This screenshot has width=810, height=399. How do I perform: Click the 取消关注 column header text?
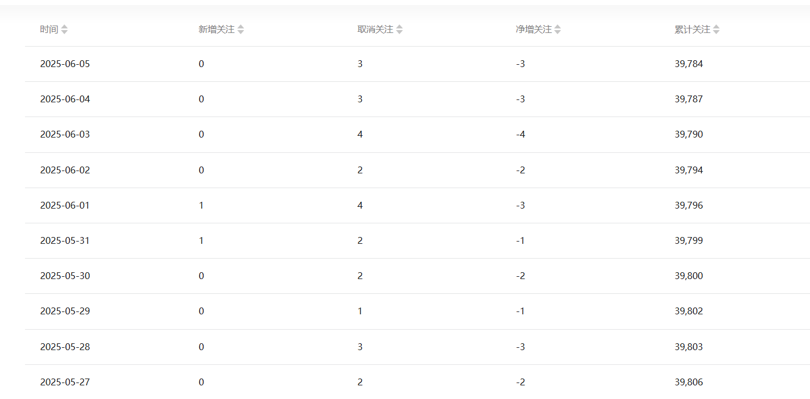pos(375,30)
